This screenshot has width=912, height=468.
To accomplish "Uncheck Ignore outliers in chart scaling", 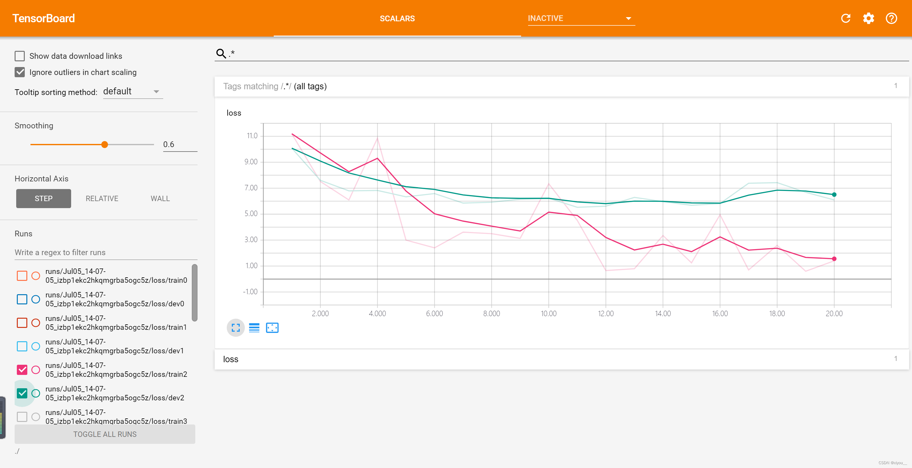I will click(x=20, y=72).
